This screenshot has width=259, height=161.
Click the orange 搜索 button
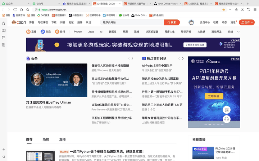click(x=172, y=22)
